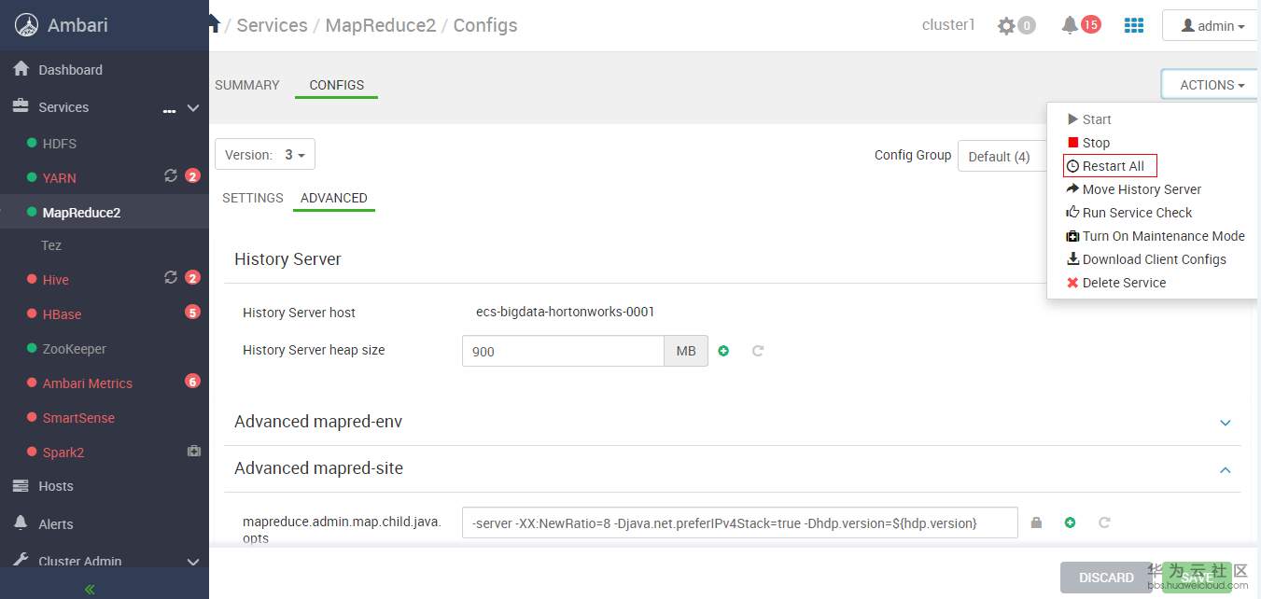Open the background operations gear icon

point(1006,26)
